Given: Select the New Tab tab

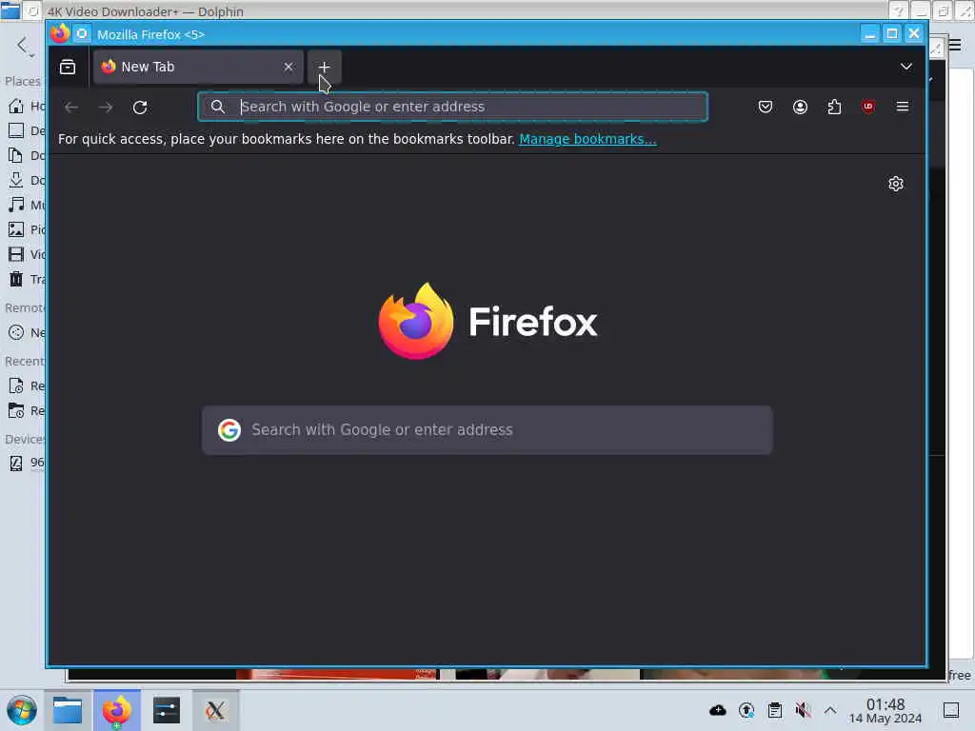Looking at the screenshot, I should (198, 67).
